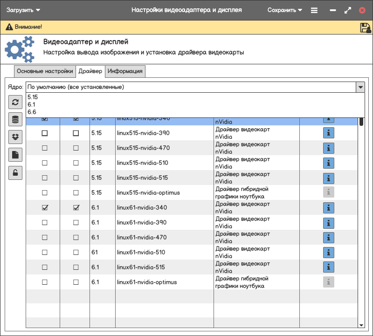Click the Dropbox-style packages icon
This screenshot has width=373, height=336.
[15, 137]
